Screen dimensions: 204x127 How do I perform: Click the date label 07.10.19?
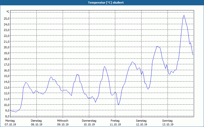pos(10,124)
